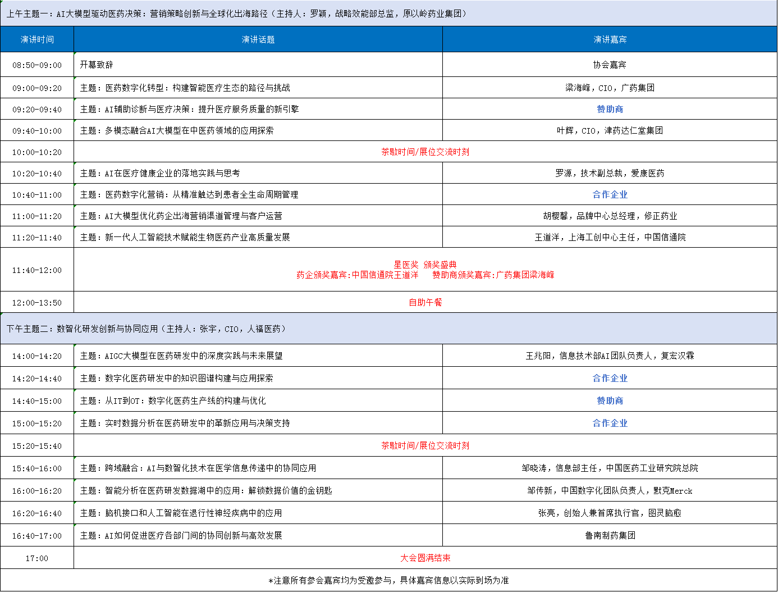Click speaker 张亮，创始人兼首席执行官，图灵脑愈
Image resolution: width=778 pixels, height=592 pixels.
610,513
